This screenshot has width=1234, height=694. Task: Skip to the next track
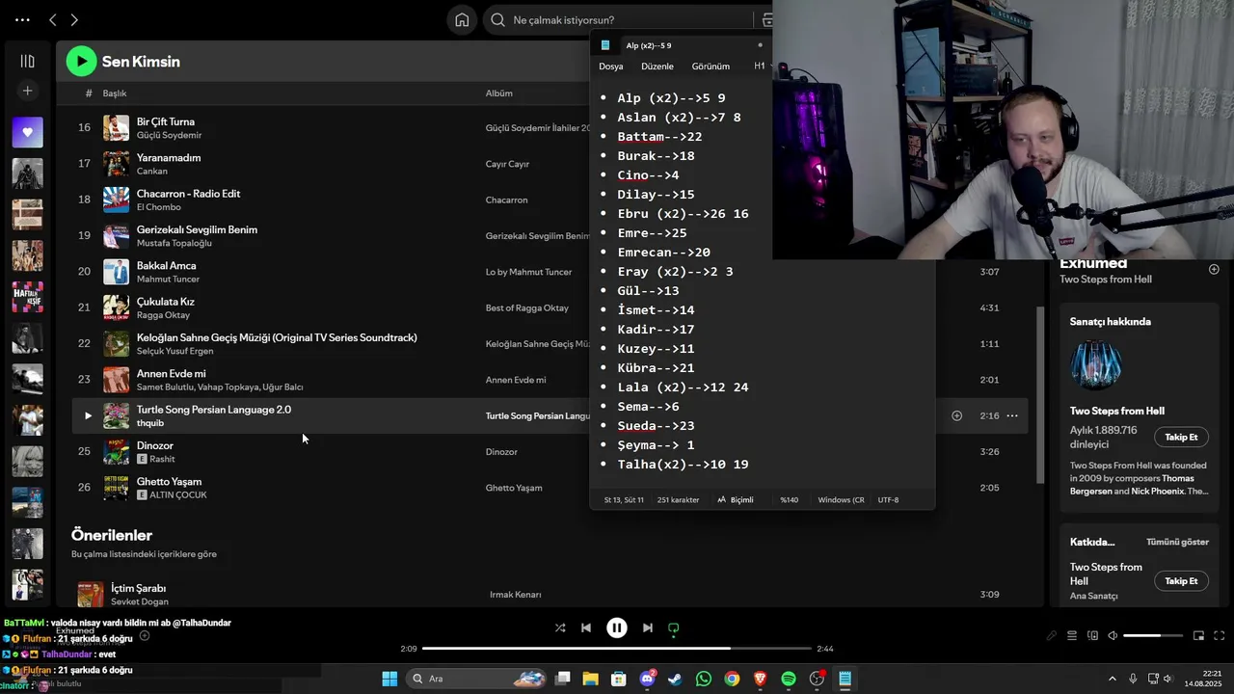click(x=648, y=627)
